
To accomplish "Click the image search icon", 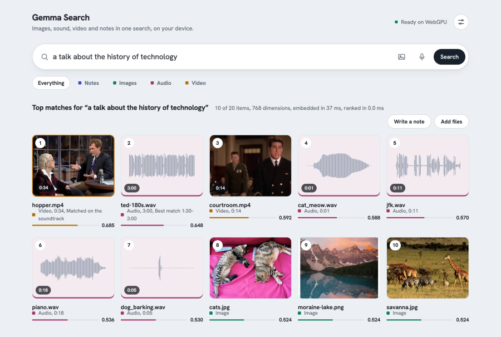I will [x=401, y=57].
